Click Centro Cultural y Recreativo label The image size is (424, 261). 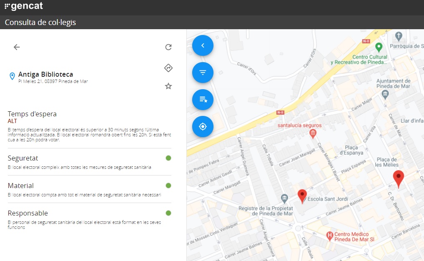(x=359, y=60)
